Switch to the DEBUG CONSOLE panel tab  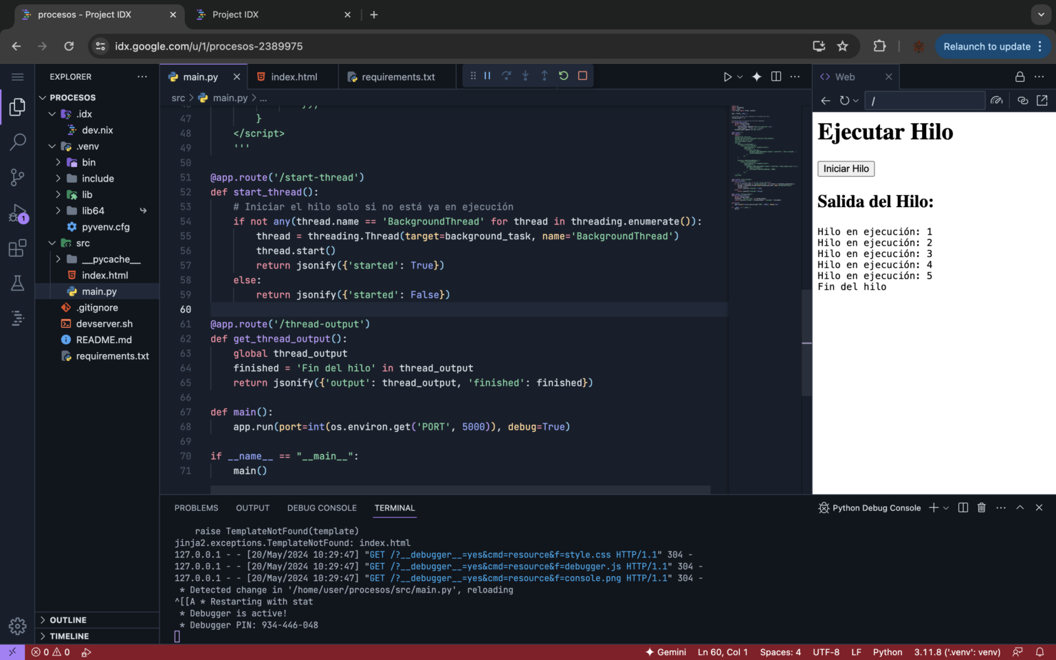coord(322,508)
